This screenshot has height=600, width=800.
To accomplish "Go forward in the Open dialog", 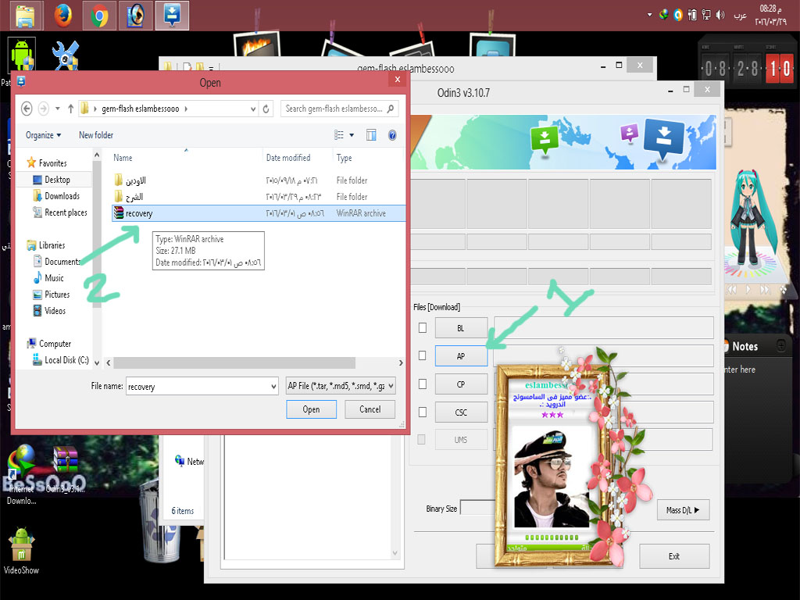I will [44, 109].
